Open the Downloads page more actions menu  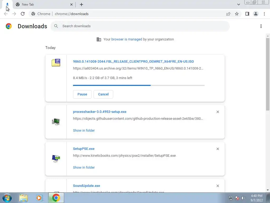pos(261,26)
